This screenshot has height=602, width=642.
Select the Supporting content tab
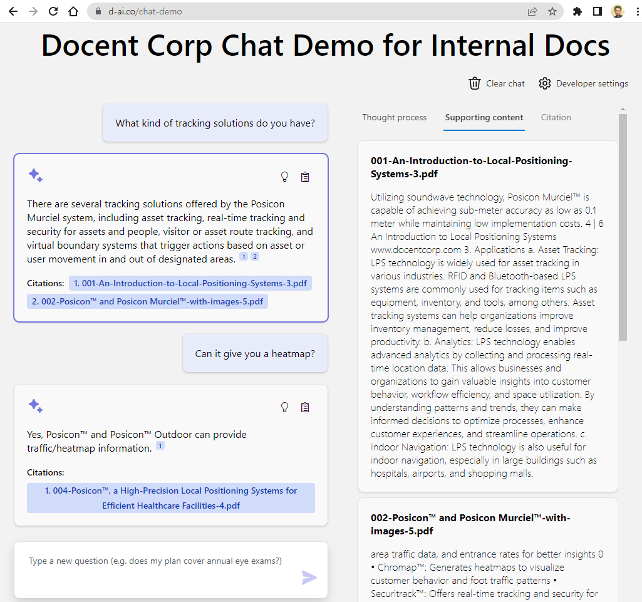484,118
